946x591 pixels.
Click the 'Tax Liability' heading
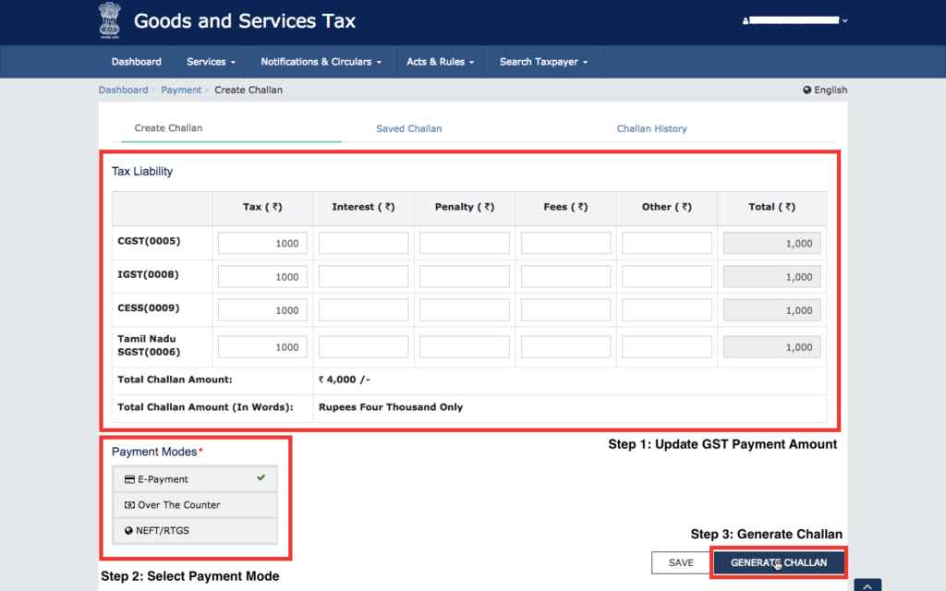pyautogui.click(x=142, y=171)
